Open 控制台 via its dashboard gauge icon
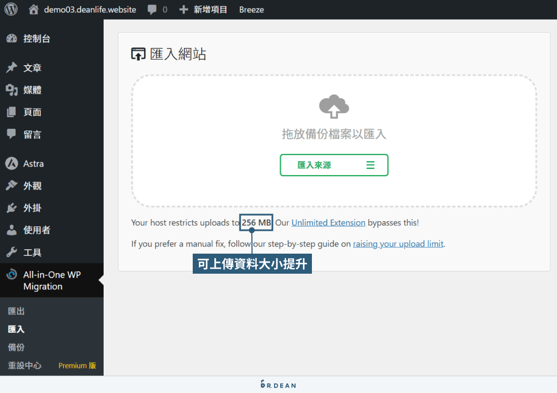 click(12, 38)
